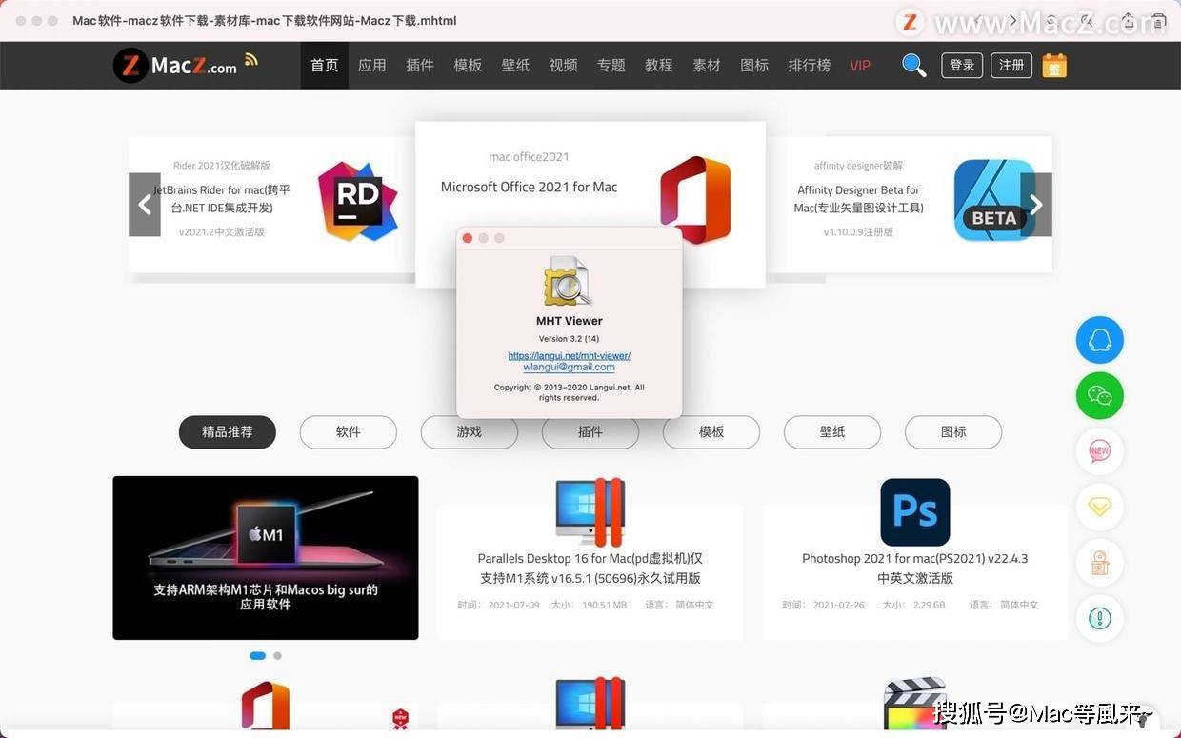Select the 图标 category pill

tap(953, 432)
